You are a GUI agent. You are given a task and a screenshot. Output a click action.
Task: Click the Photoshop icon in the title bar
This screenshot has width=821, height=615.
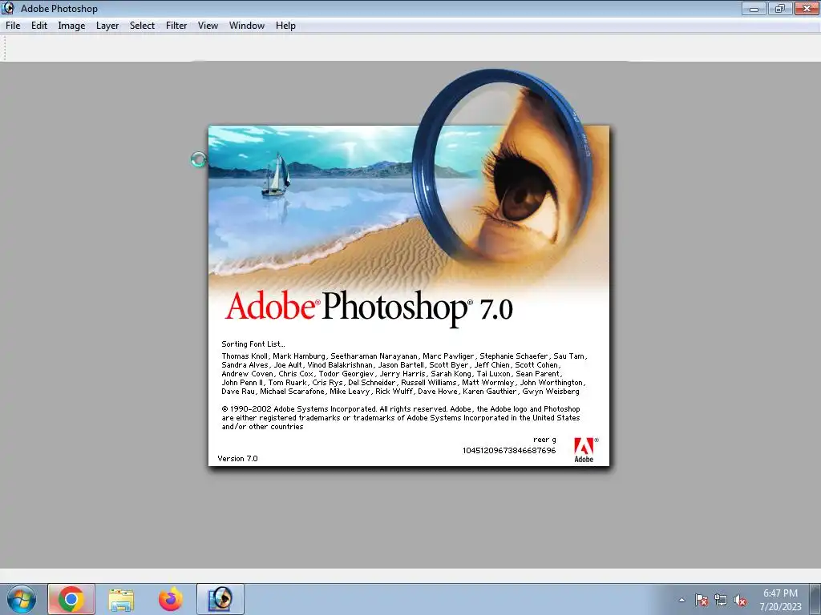coord(8,8)
